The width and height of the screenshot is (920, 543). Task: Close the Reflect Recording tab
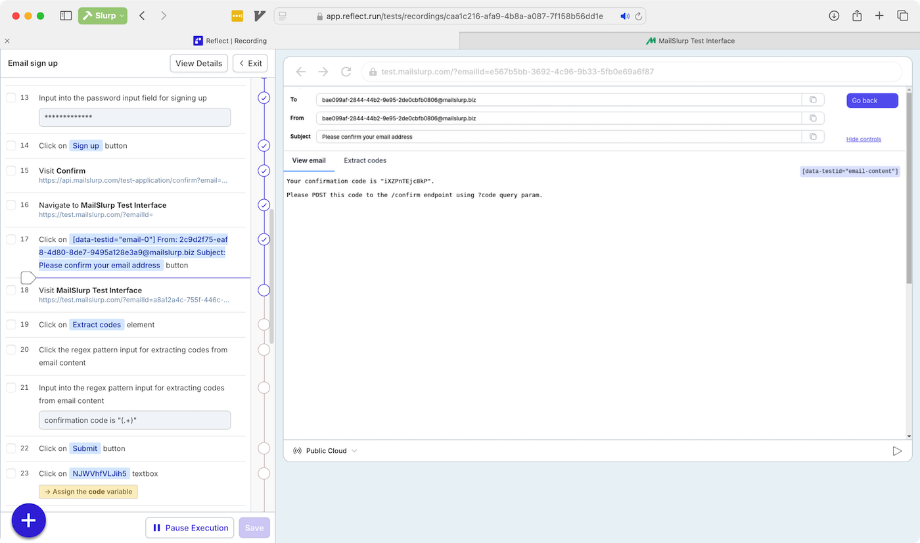point(7,41)
